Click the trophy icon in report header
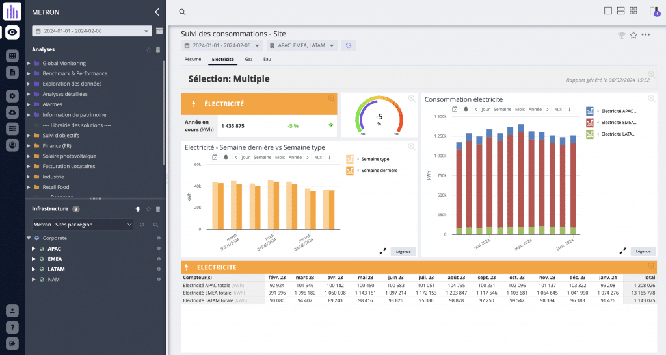This screenshot has width=666, height=355. coord(621,35)
